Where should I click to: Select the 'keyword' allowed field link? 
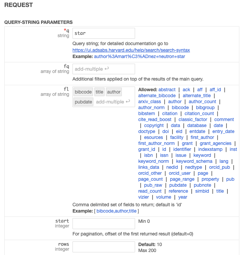pos(202,155)
